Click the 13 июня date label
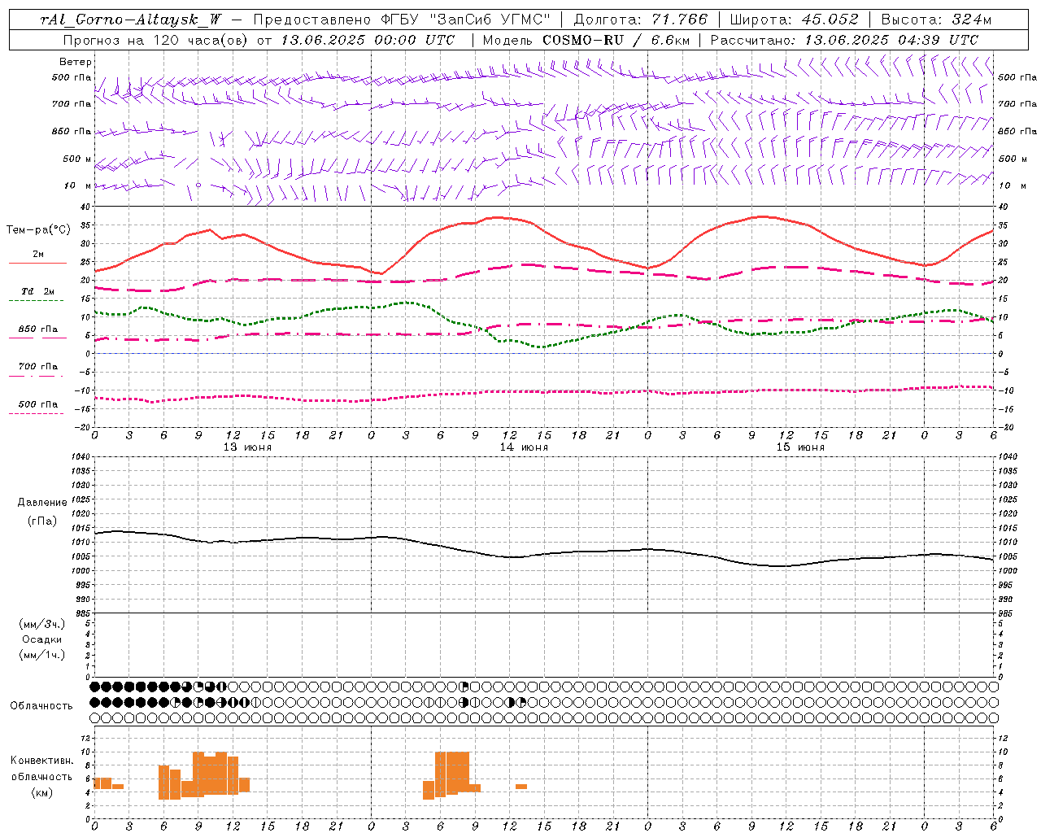 tap(247, 447)
